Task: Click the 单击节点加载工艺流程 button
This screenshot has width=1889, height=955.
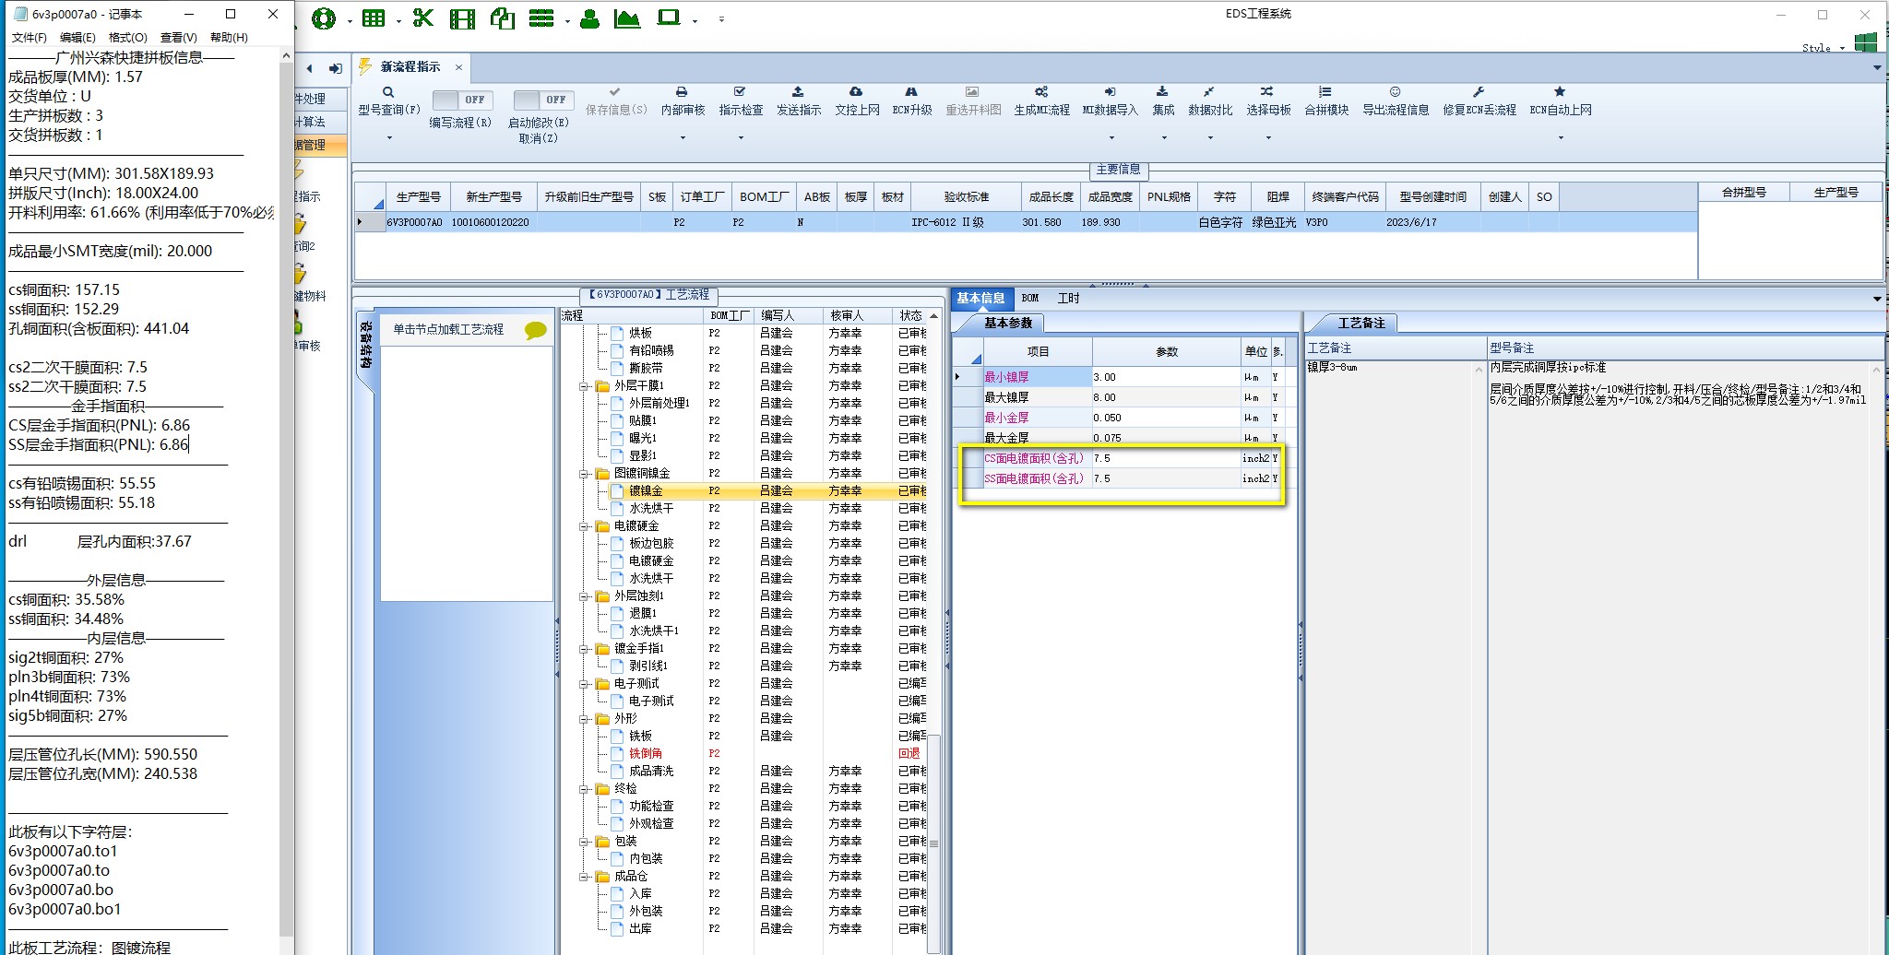Action: (x=448, y=330)
